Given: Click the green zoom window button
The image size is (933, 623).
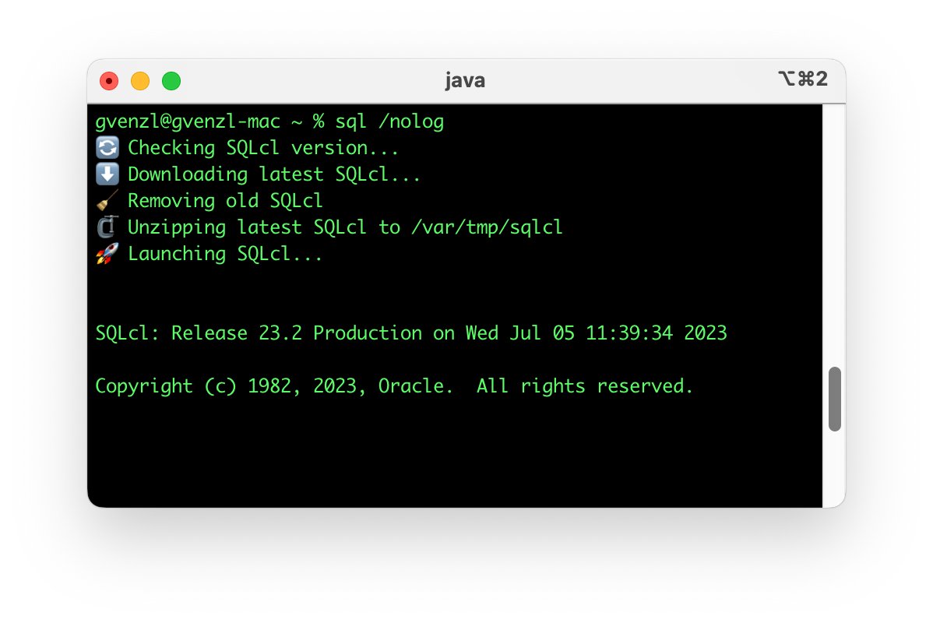Looking at the screenshot, I should pyautogui.click(x=171, y=81).
